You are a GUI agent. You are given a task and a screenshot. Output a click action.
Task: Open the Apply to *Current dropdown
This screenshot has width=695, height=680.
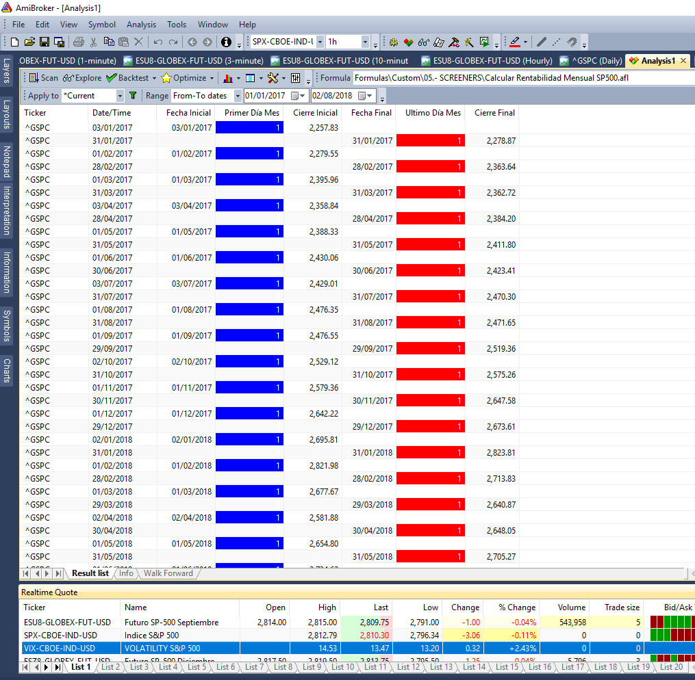coord(120,96)
